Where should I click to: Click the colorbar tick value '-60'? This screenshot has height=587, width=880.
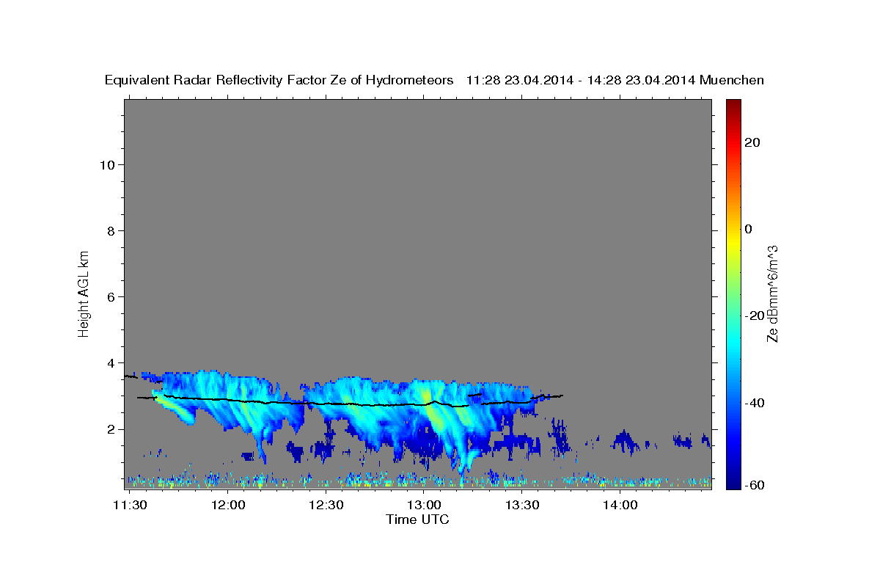(753, 486)
